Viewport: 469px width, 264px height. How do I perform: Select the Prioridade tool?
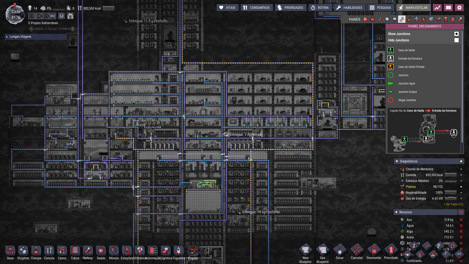391,252
